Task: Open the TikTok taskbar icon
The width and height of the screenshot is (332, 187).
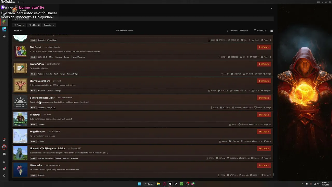Action: [x=176, y=184]
